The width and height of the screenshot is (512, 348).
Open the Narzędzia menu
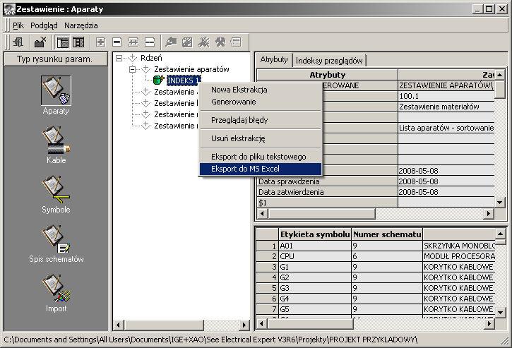pyautogui.click(x=81, y=25)
